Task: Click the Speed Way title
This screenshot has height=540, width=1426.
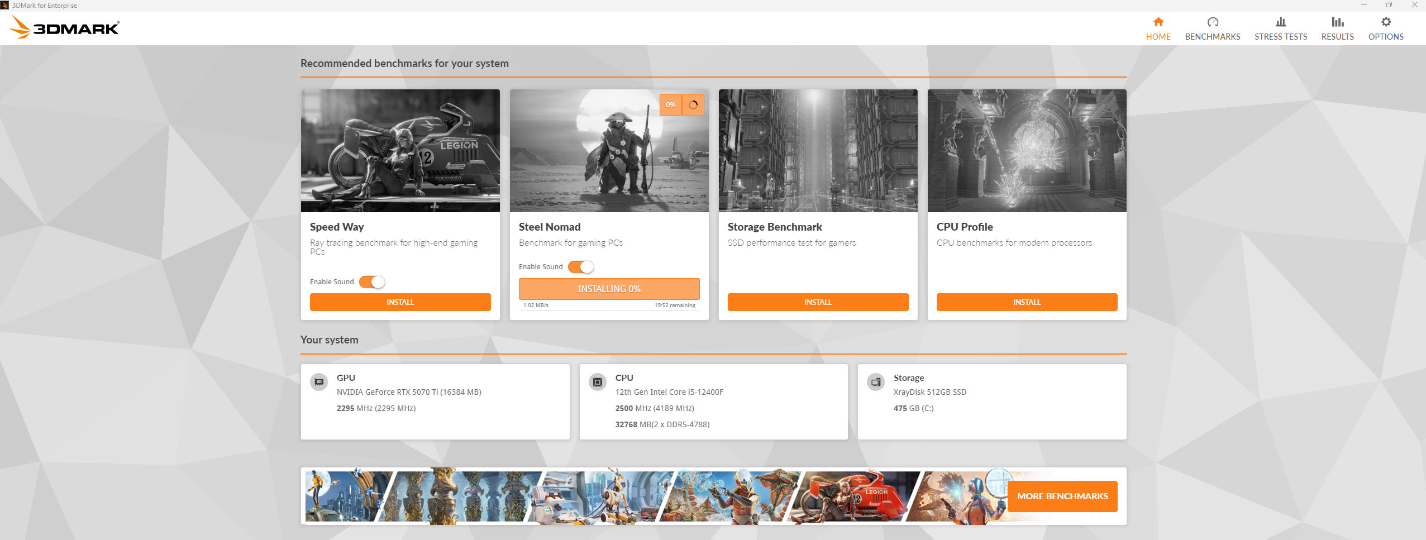Action: click(337, 227)
